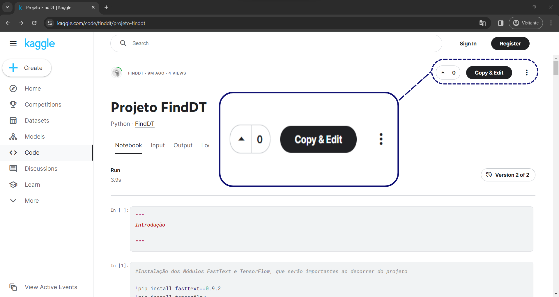The image size is (559, 297).
Task: Switch to the Output tab
Action: click(183, 145)
